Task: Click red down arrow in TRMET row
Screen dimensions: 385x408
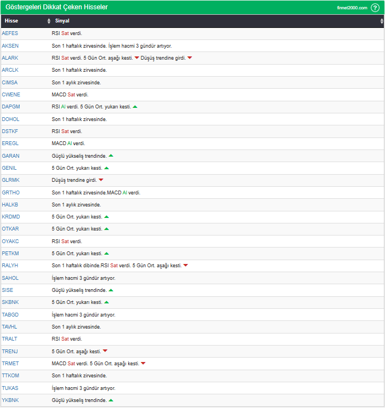Action: (x=143, y=364)
